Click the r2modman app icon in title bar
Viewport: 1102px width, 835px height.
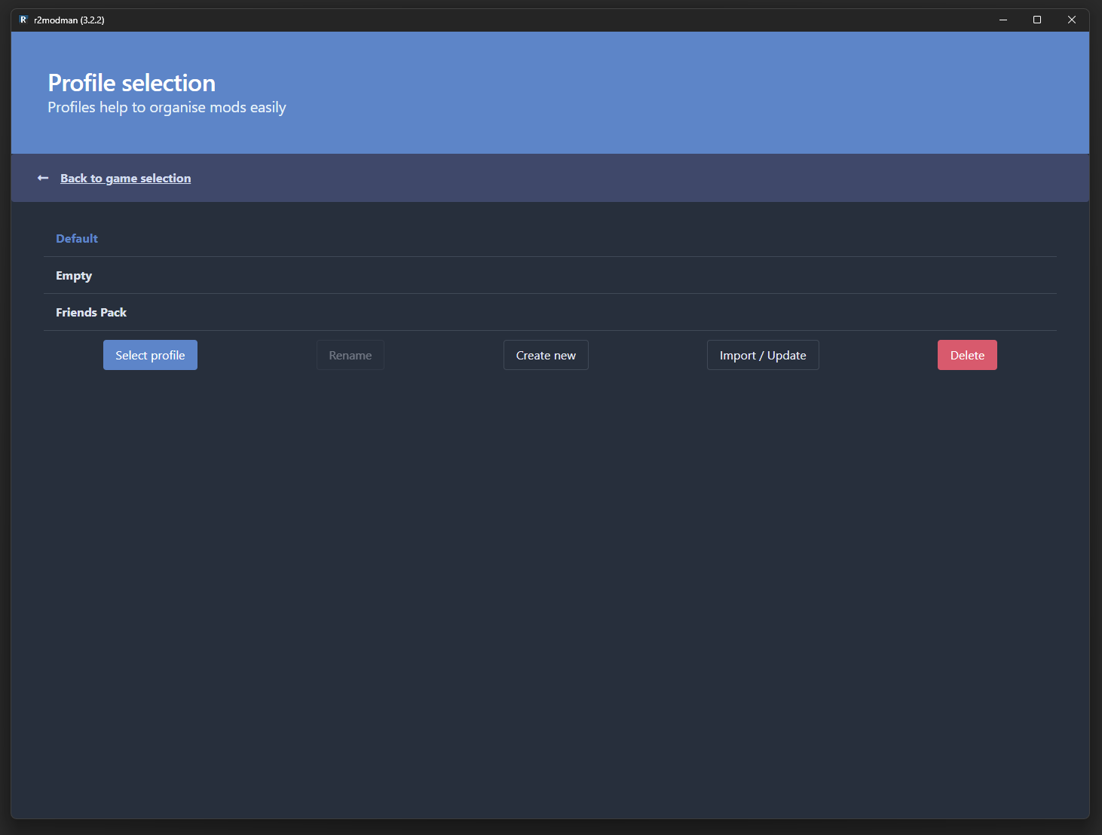click(23, 20)
